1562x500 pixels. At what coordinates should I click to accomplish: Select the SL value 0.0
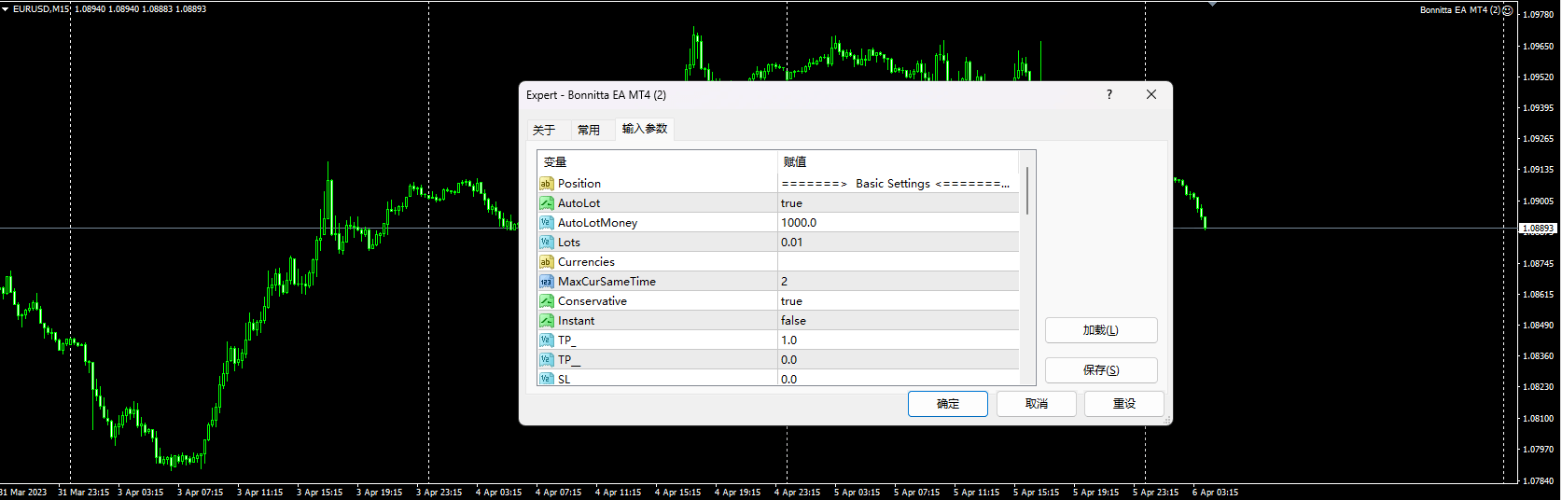(899, 379)
